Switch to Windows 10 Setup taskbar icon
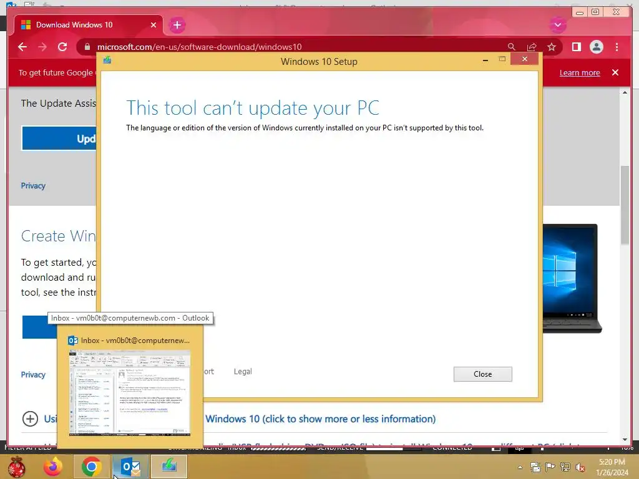This screenshot has width=639, height=479. tap(169, 467)
